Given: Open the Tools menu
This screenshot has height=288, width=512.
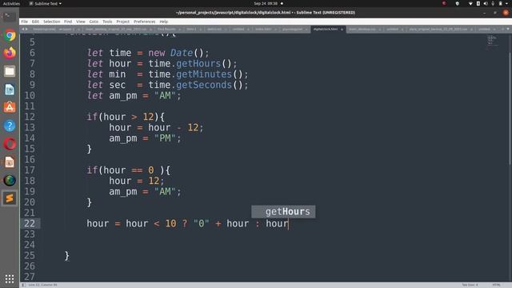Looking at the screenshot, I should pyautogui.click(x=107, y=22).
